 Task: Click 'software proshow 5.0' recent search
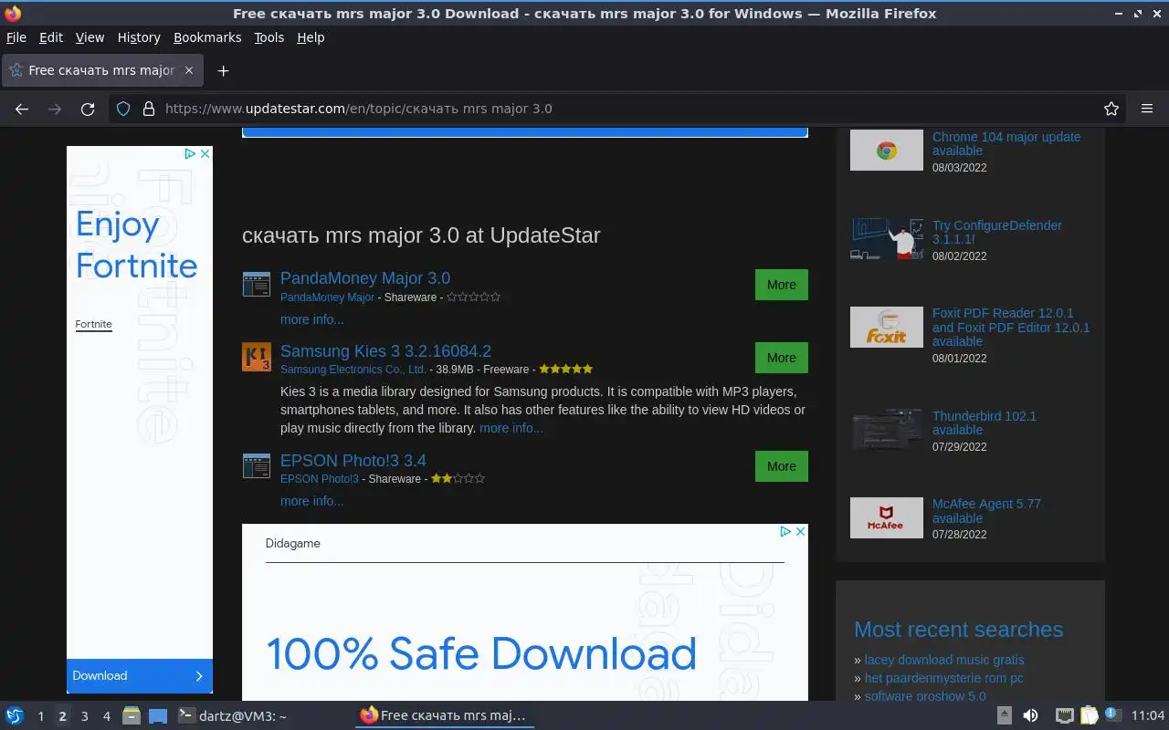coord(925,695)
